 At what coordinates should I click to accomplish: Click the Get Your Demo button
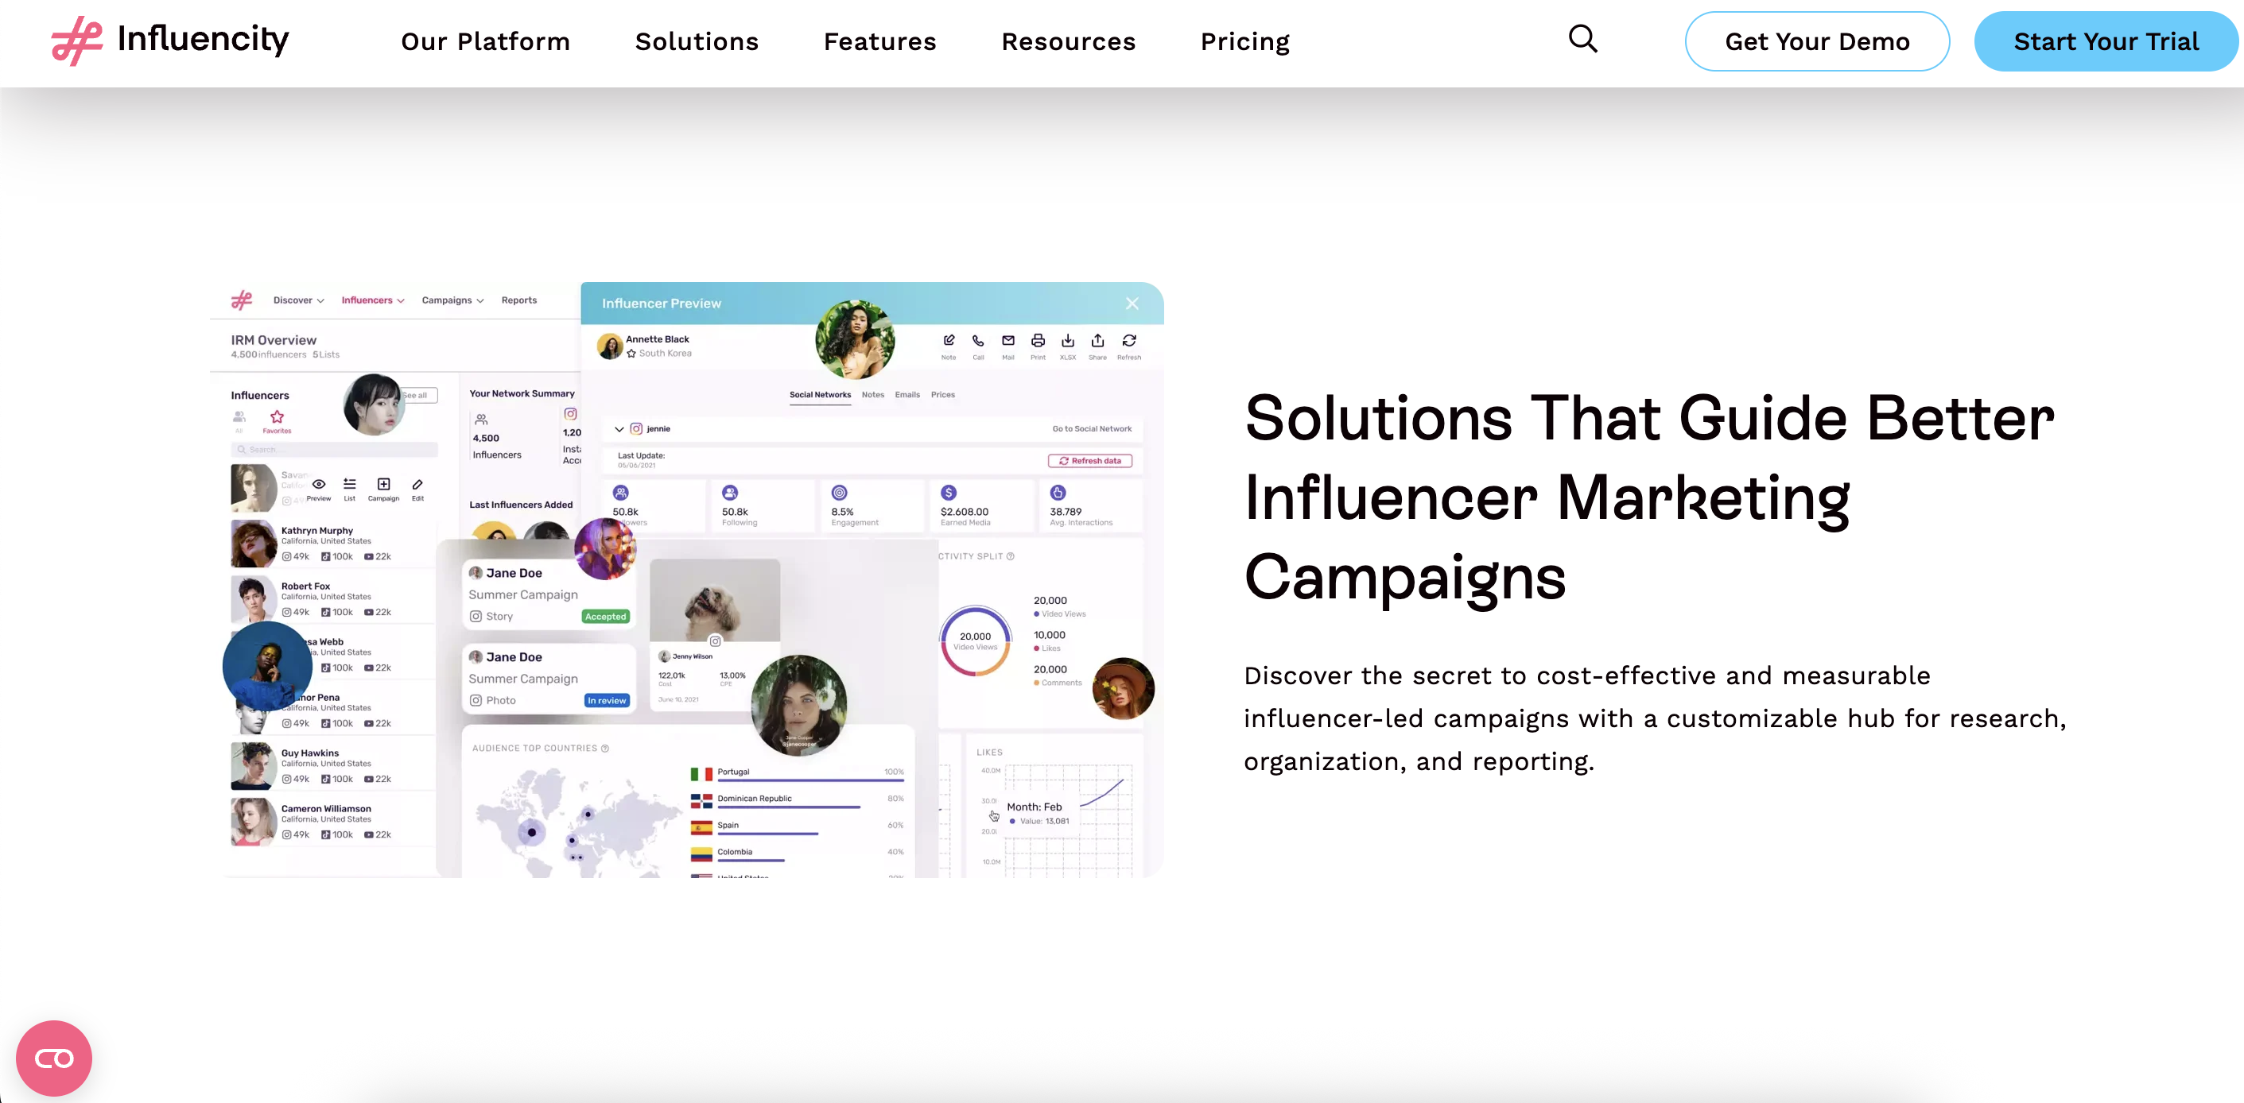1816,42
